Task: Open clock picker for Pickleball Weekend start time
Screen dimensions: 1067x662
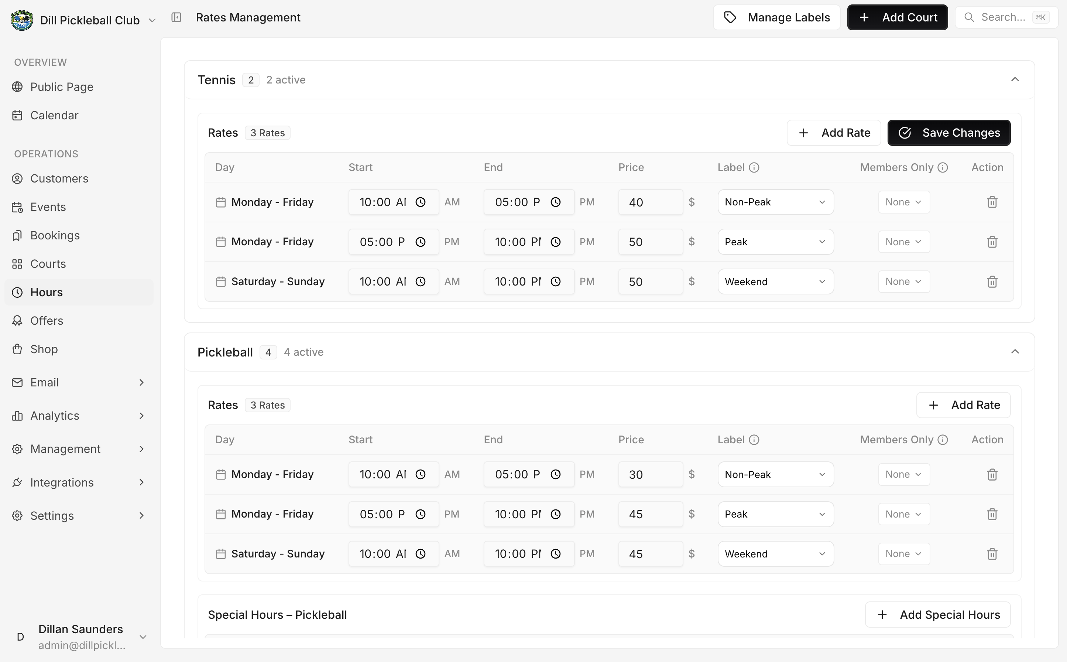Action: click(x=421, y=554)
